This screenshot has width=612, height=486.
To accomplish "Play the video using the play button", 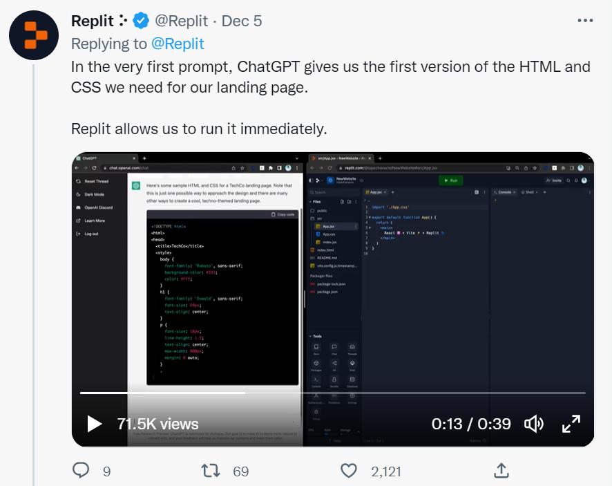I will 94,424.
